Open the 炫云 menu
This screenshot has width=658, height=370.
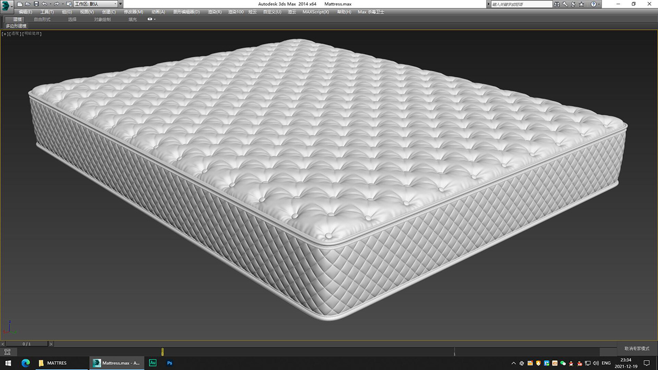253,12
